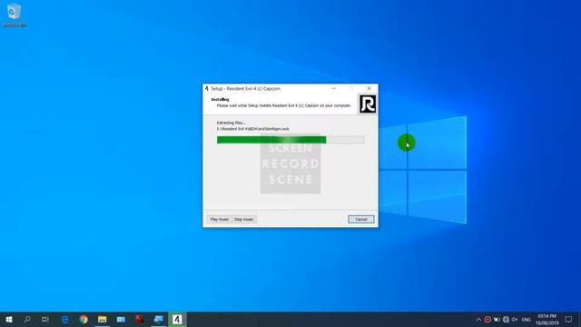The width and height of the screenshot is (581, 327).
Task: Open taskbar Search
Action: coord(27,319)
